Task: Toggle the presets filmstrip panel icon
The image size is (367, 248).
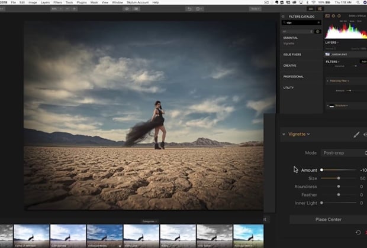Action: [x=311, y=9]
